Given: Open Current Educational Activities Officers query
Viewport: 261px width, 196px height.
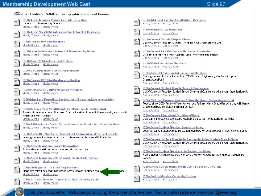Looking at the screenshot, I should coord(171,115).
